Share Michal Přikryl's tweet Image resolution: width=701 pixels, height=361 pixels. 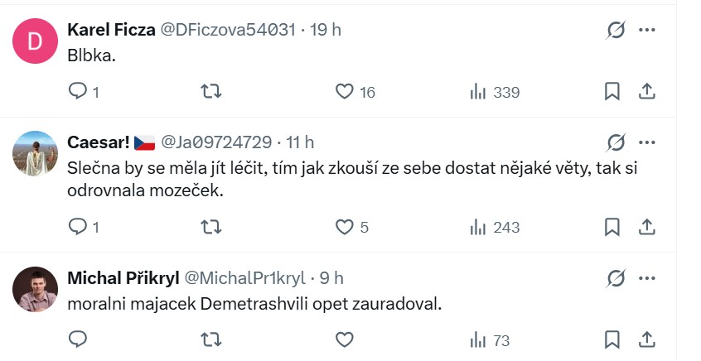(x=648, y=339)
